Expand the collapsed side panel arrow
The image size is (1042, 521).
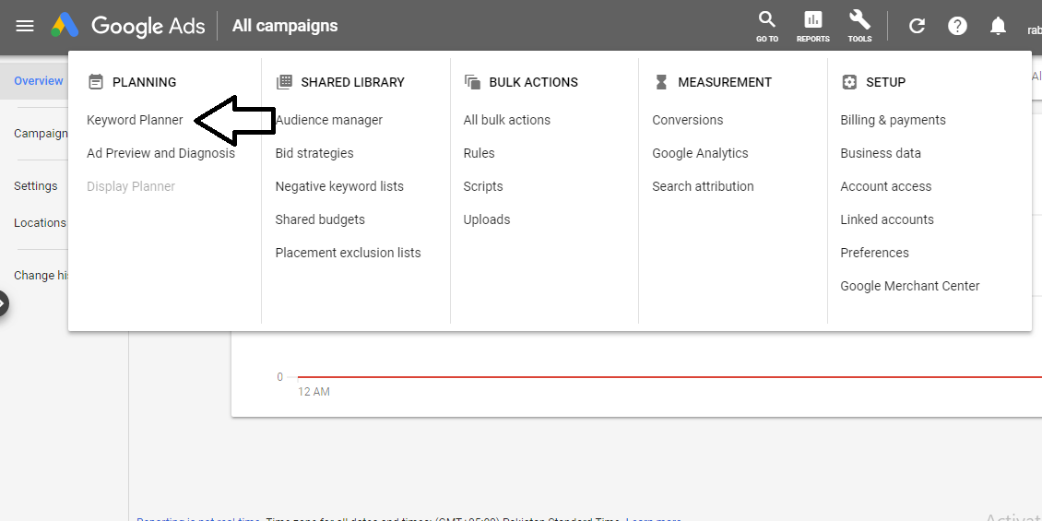pos(2,303)
